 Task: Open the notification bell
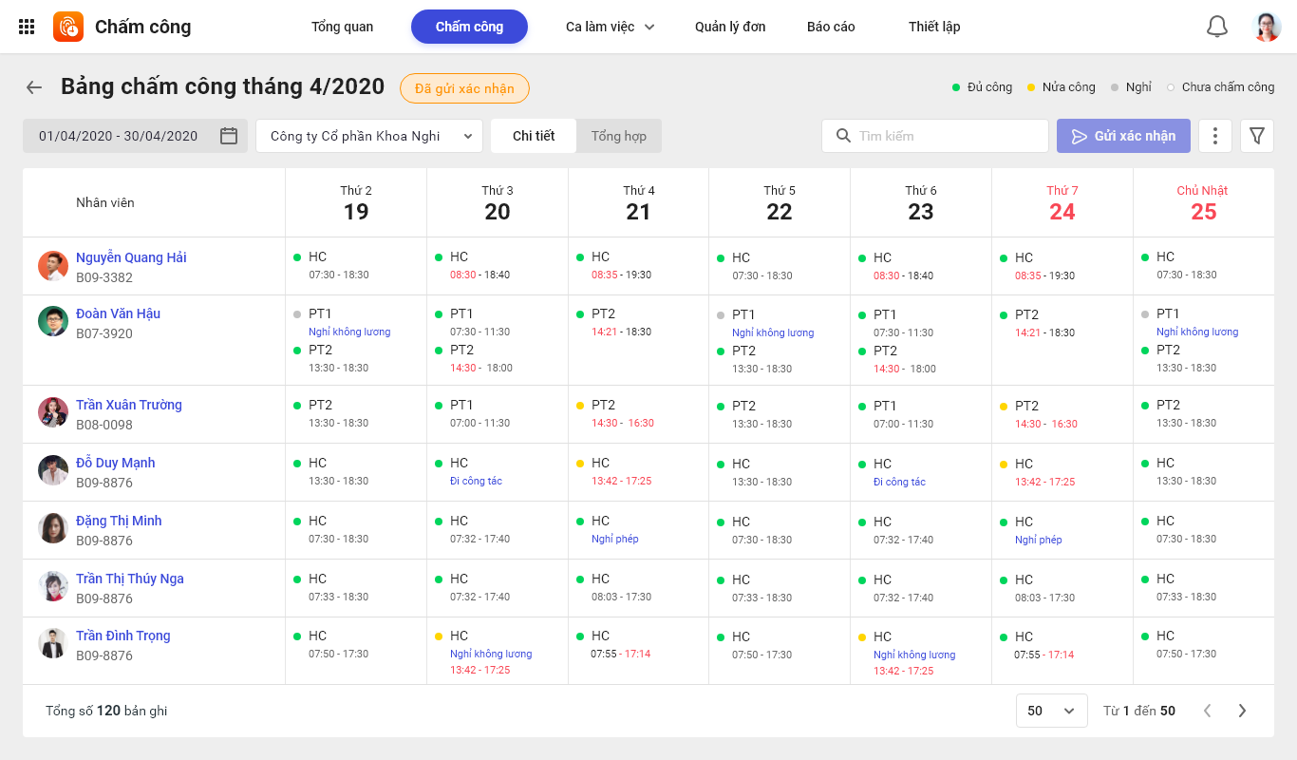1216,27
